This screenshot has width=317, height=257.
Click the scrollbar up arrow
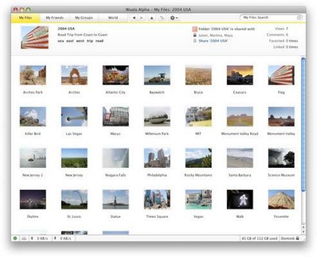pyautogui.click(x=303, y=227)
